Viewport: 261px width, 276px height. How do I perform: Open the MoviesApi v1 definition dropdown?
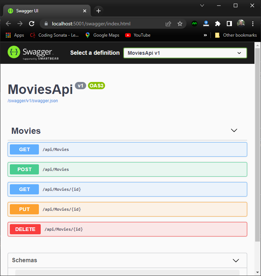[x=185, y=53]
